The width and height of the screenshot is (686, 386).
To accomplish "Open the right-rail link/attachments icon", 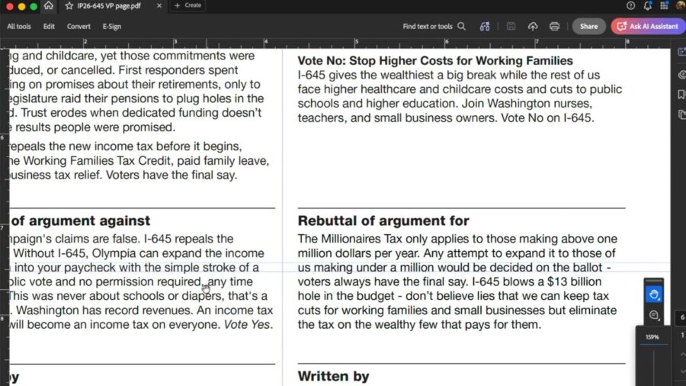I will 681,75.
